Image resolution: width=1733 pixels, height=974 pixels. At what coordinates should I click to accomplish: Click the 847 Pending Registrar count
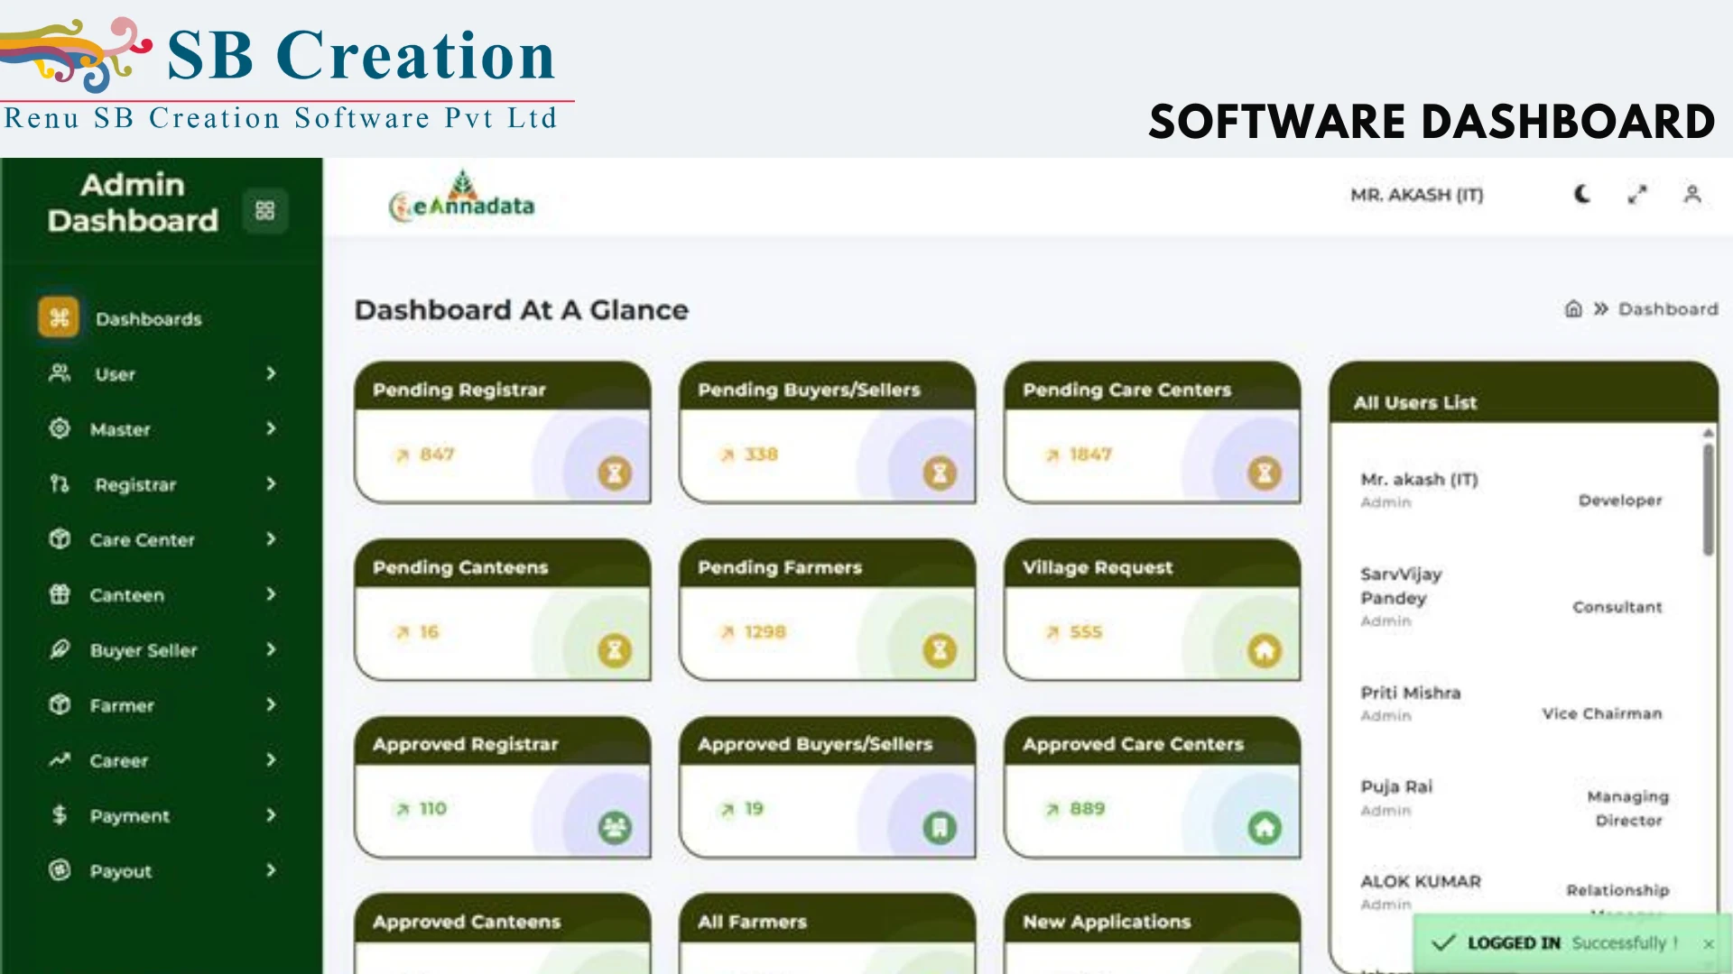437,455
